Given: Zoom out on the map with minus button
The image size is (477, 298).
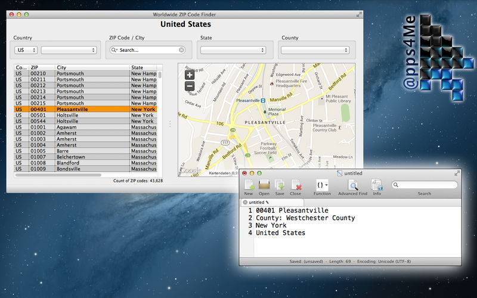Looking at the screenshot, I should coord(190,86).
